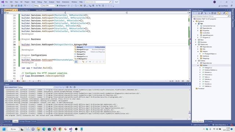235x132 pixels.
Task: Collapse the DataAccess project node
Action: [196, 44]
